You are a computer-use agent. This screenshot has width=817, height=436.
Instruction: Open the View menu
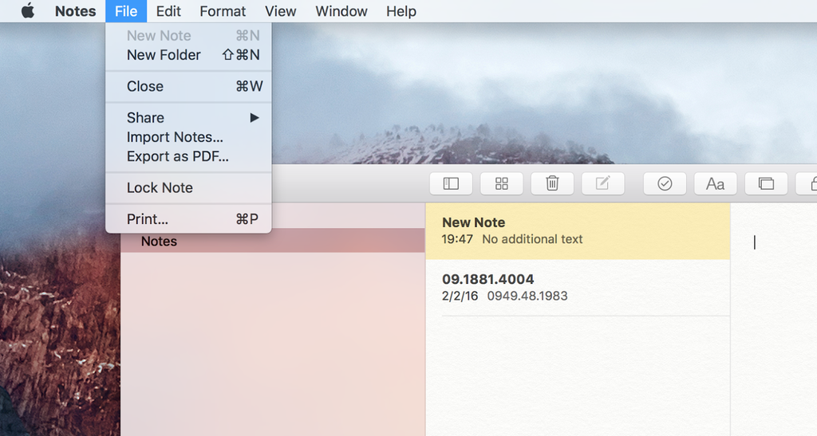280,11
